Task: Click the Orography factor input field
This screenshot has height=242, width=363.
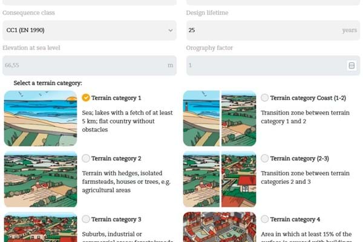Action: tap(273, 65)
